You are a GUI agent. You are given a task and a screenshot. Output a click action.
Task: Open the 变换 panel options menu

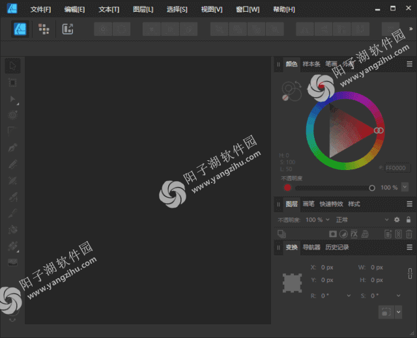(x=410, y=247)
